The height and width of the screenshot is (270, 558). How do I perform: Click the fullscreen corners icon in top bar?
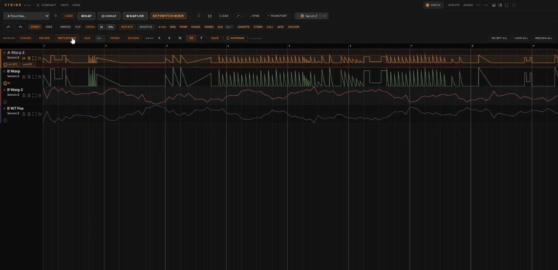click(x=506, y=5)
